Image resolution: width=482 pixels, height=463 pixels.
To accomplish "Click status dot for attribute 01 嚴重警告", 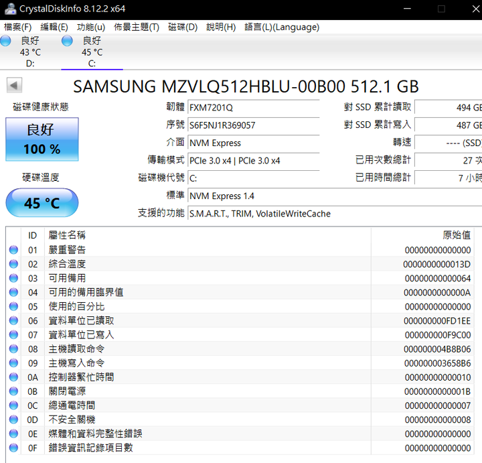I will pyautogui.click(x=13, y=250).
